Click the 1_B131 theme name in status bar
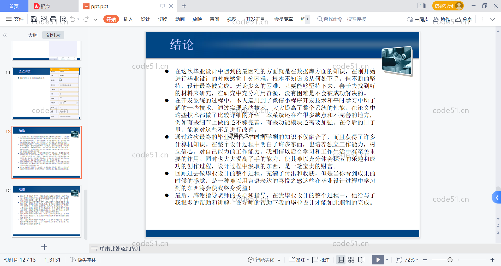 tap(52, 260)
